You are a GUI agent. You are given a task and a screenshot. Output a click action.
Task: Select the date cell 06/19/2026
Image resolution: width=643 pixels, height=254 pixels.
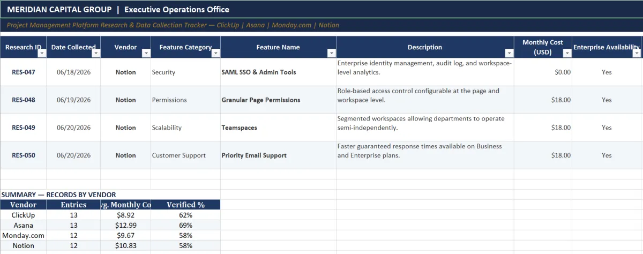coord(73,100)
